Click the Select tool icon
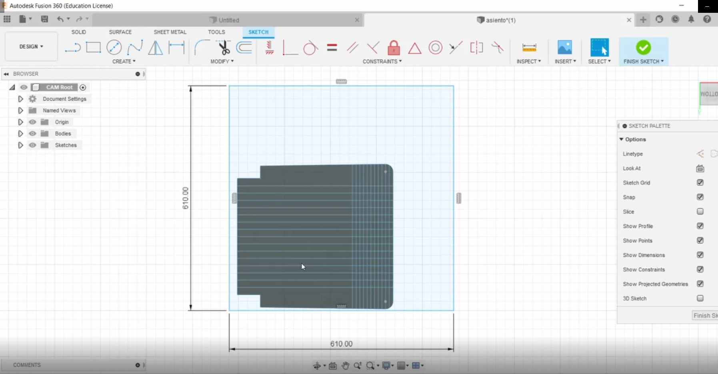The width and height of the screenshot is (718, 374). [600, 48]
